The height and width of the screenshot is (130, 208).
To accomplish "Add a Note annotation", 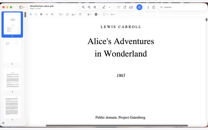I will (x=80, y=14).
